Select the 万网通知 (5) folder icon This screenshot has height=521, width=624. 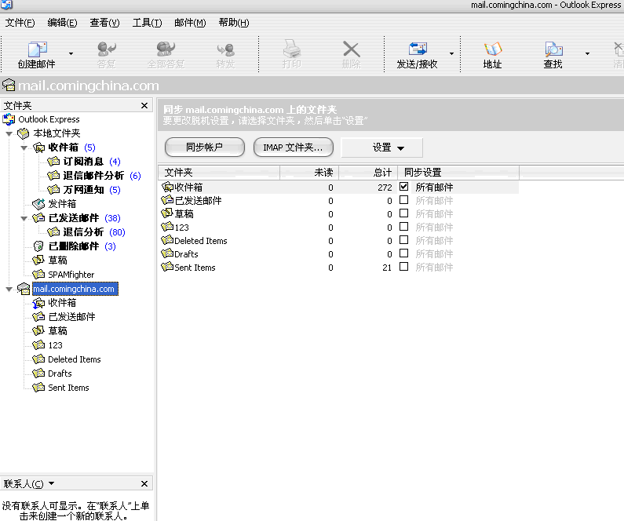coord(53,190)
